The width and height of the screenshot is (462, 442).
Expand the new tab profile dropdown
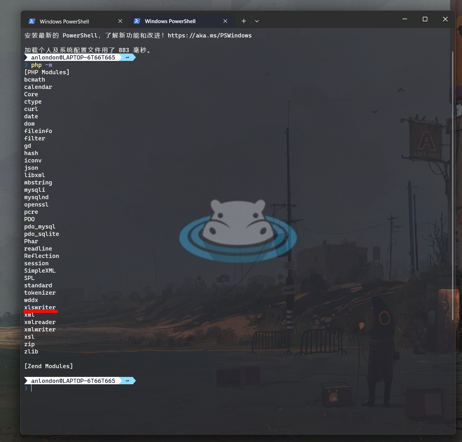pyautogui.click(x=257, y=21)
